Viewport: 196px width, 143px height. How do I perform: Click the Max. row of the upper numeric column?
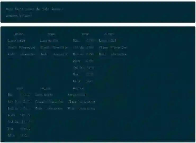pos(83,74)
